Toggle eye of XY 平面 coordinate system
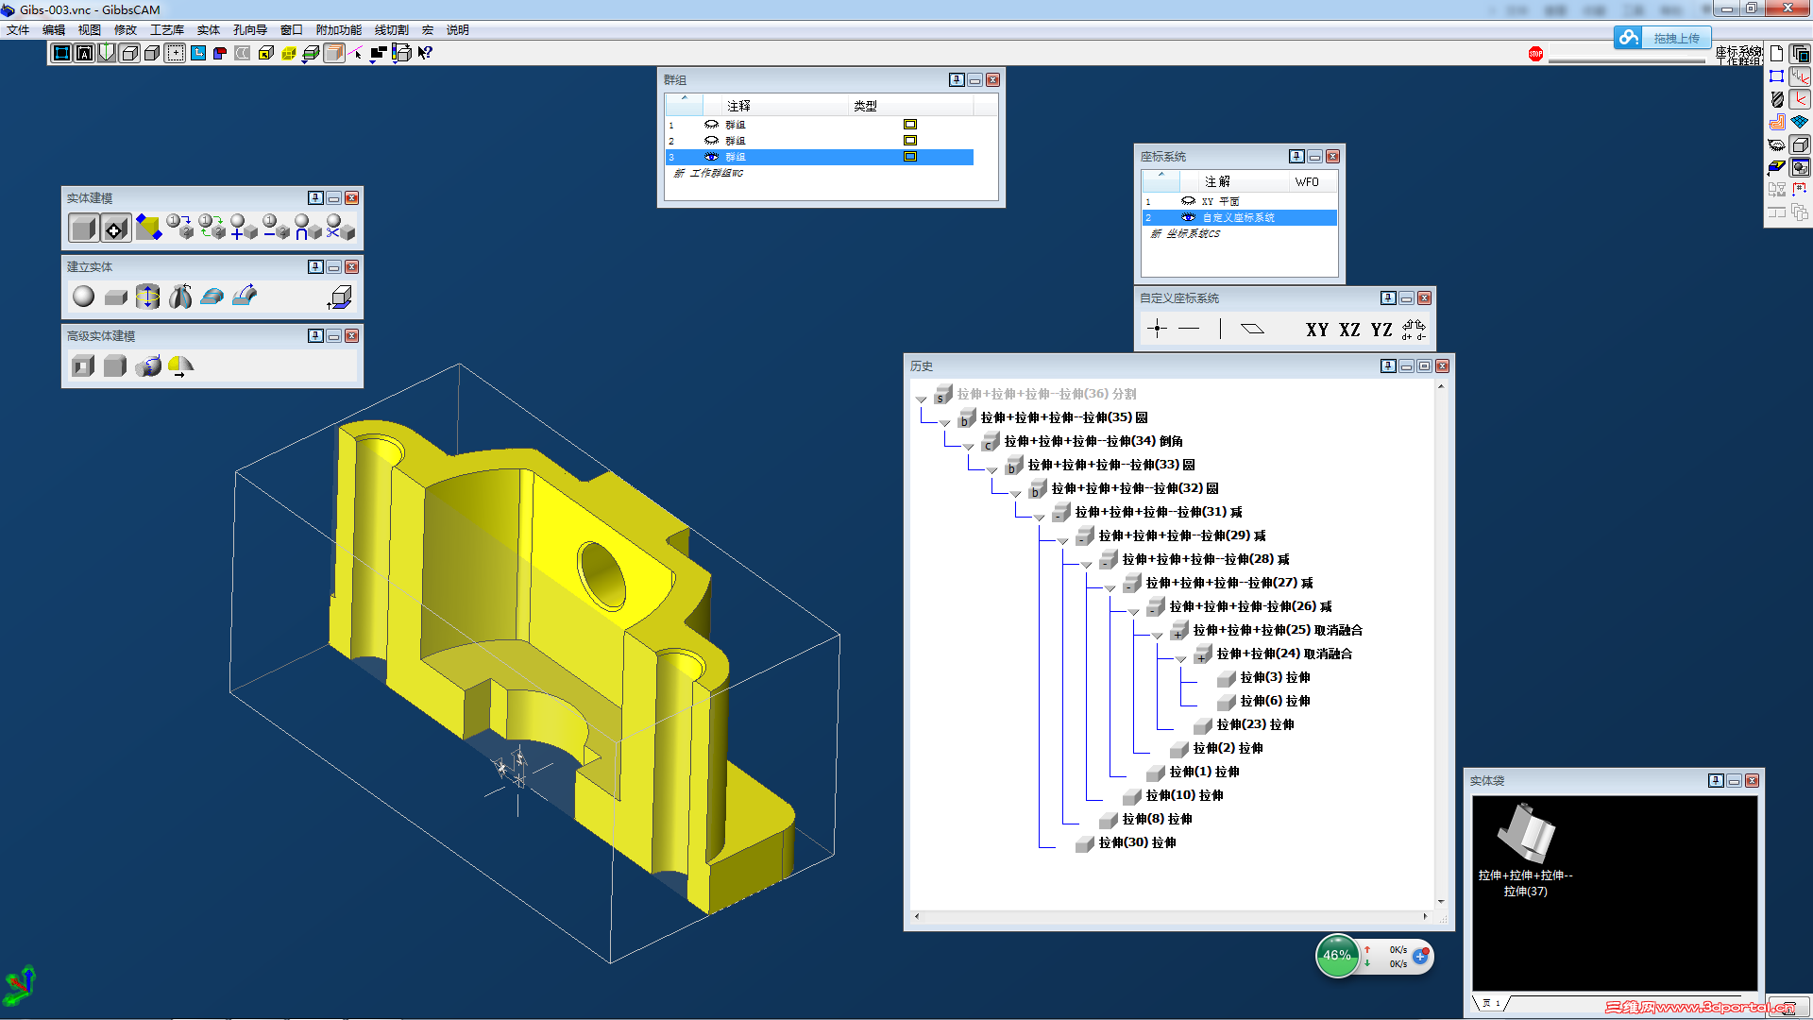1813x1020 pixels. (1188, 201)
